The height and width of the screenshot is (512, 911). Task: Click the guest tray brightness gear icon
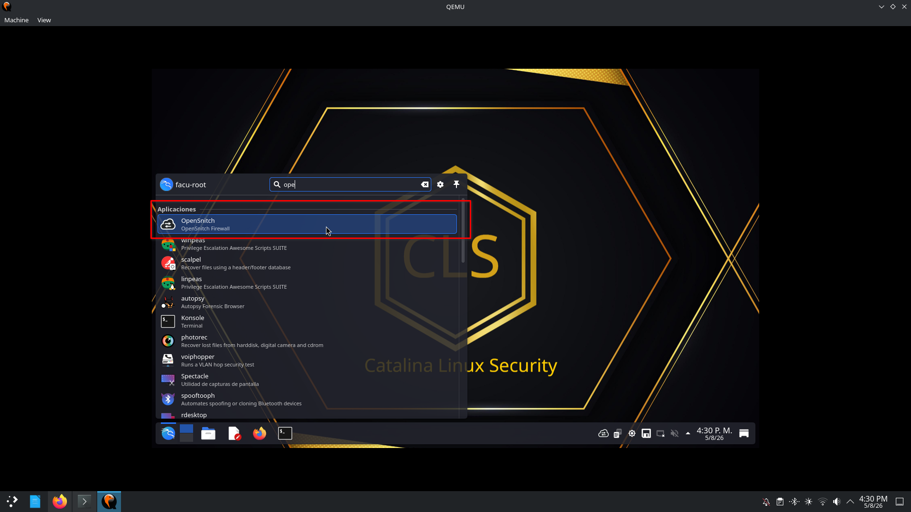click(x=632, y=433)
